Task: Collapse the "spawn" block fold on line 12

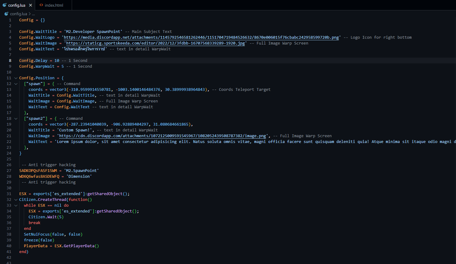Action: (16, 84)
